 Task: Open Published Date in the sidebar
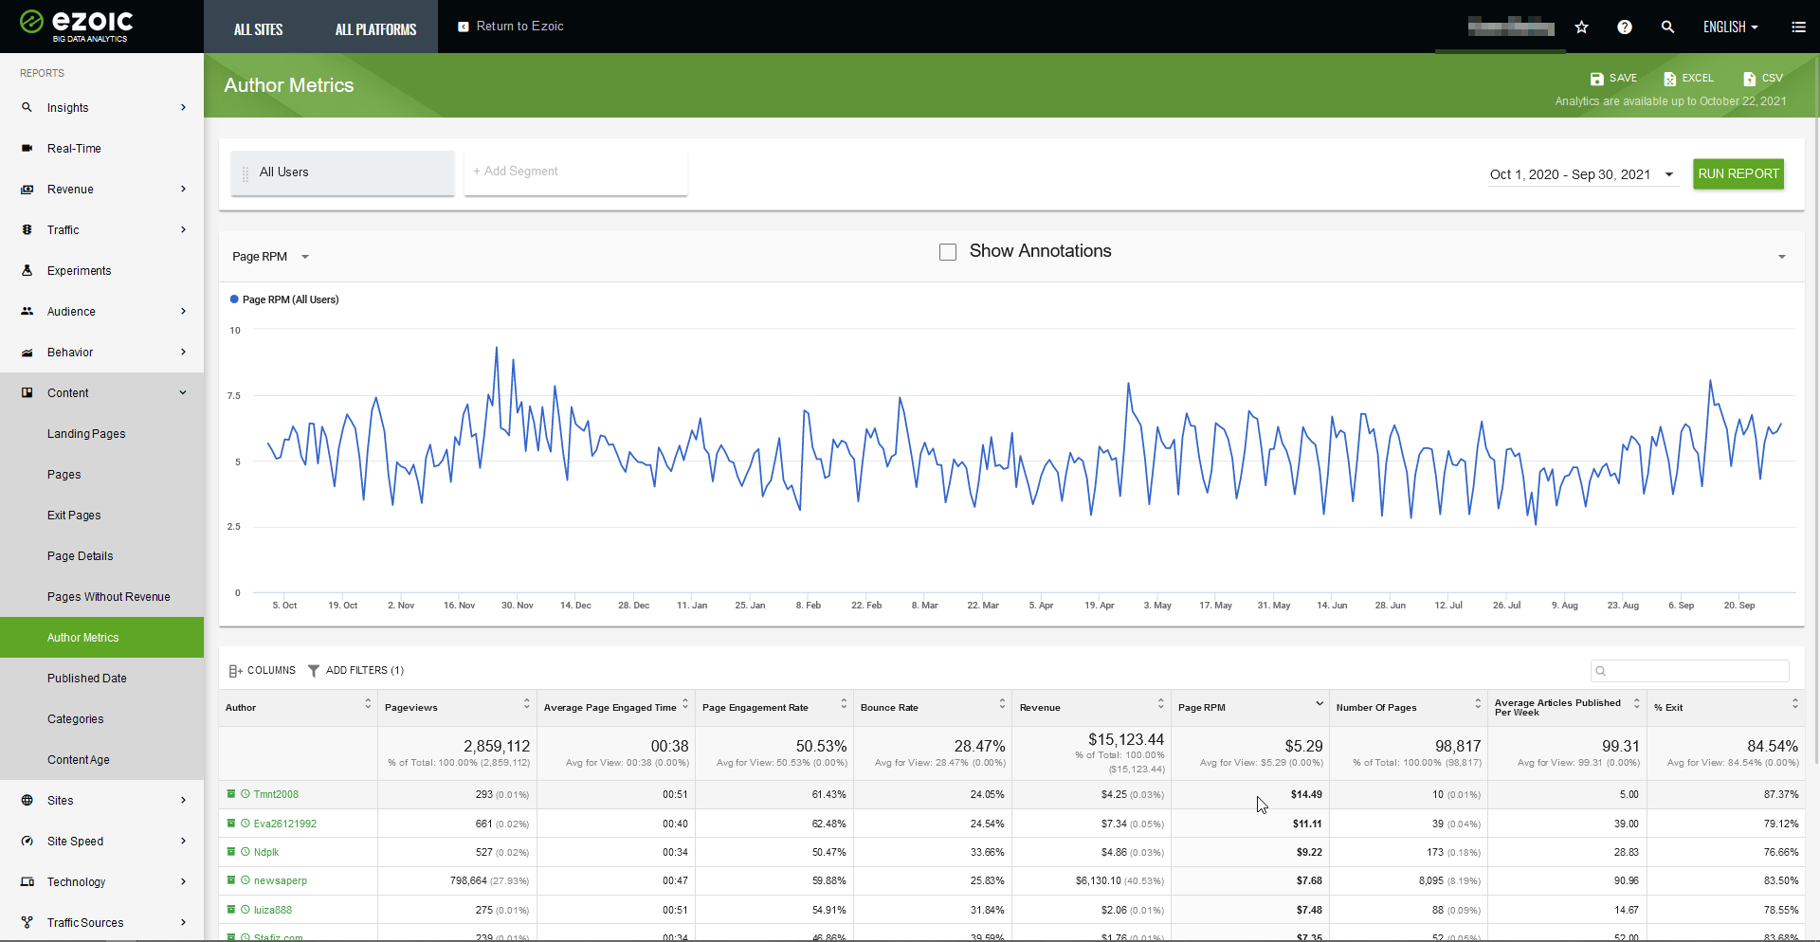(x=87, y=679)
